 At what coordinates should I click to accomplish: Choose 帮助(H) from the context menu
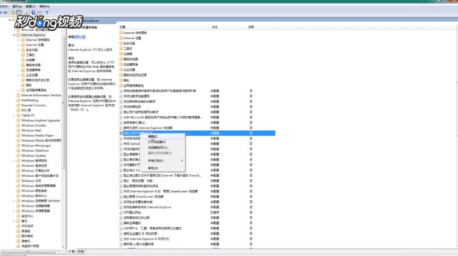163,168
